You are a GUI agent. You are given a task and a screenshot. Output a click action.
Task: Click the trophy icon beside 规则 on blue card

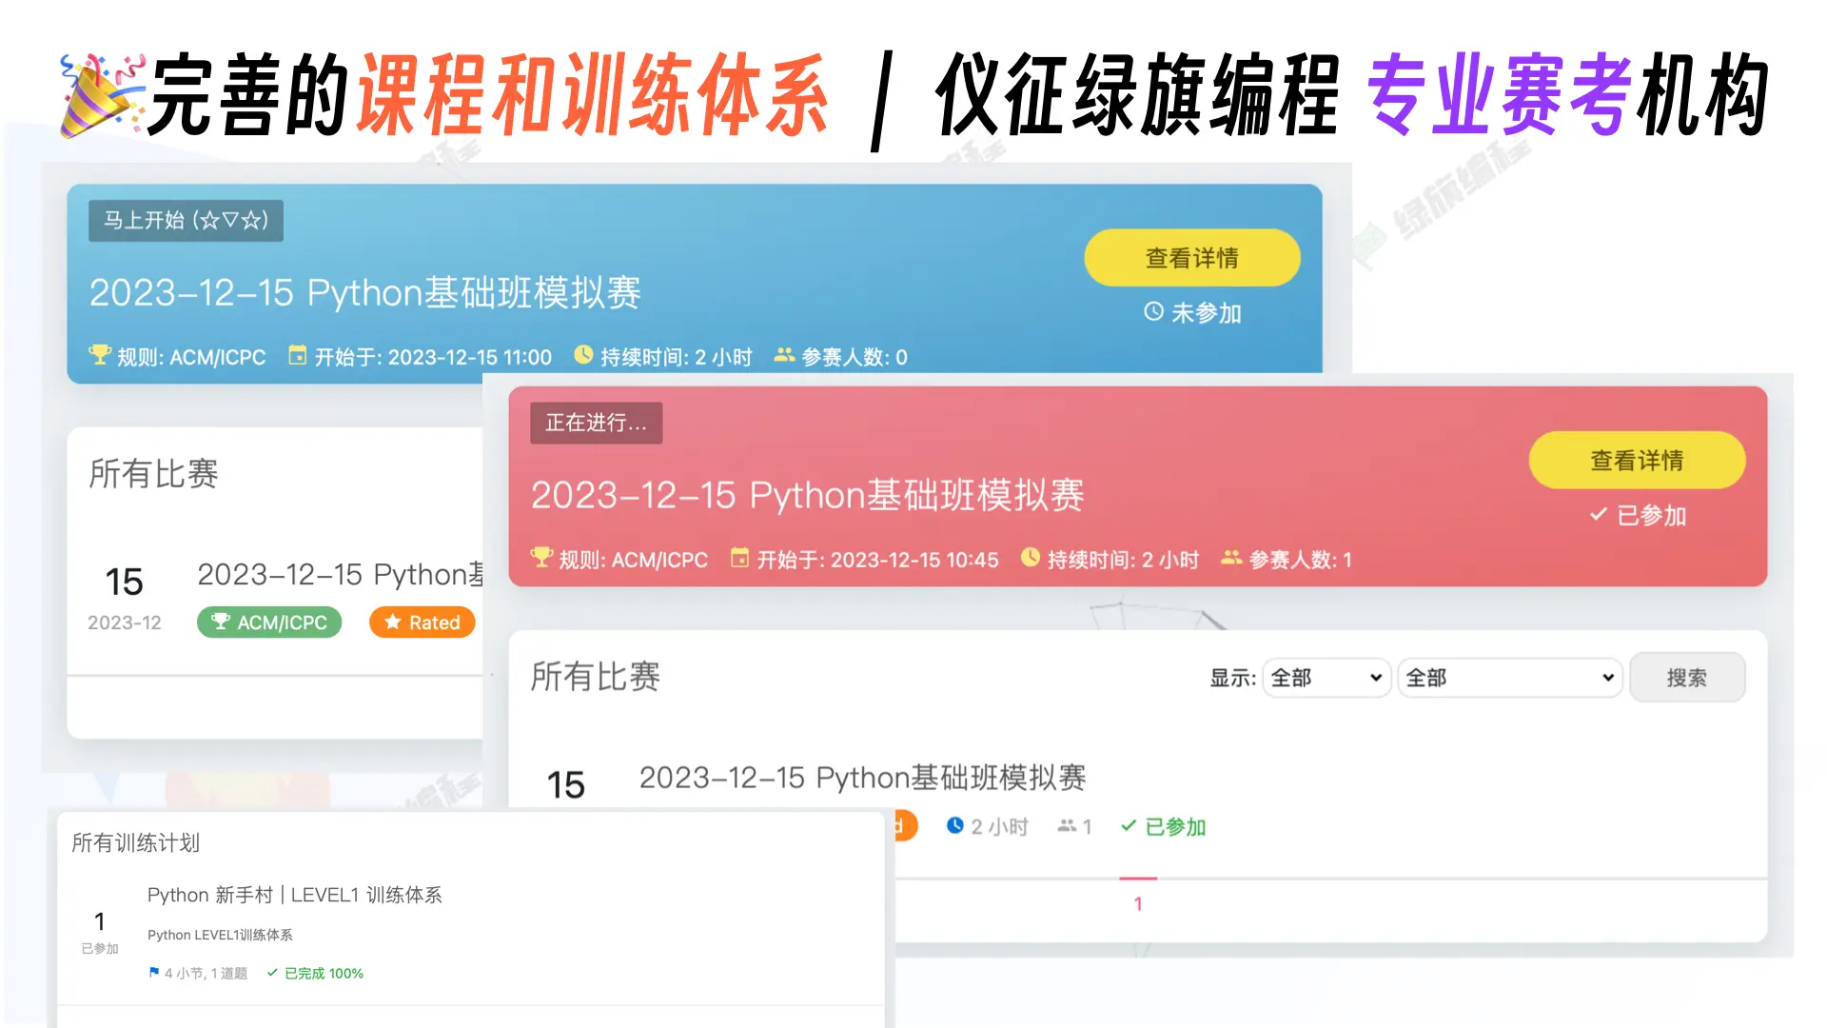coord(100,355)
